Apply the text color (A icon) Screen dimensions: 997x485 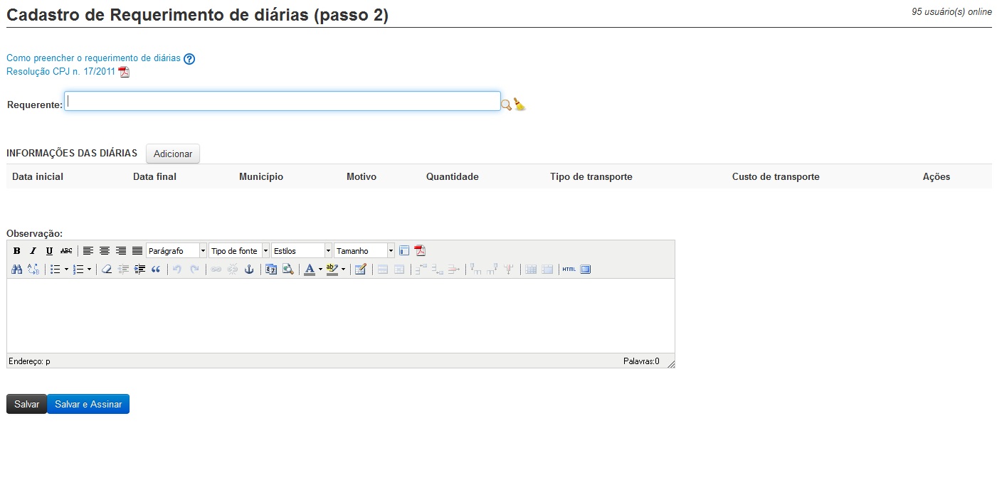(x=309, y=270)
